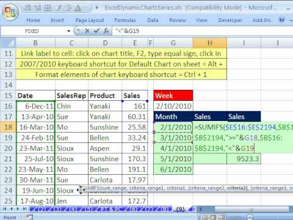Select column H header
Image resolution: width=293 pixels, height=220 pixels.
(x=210, y=43)
